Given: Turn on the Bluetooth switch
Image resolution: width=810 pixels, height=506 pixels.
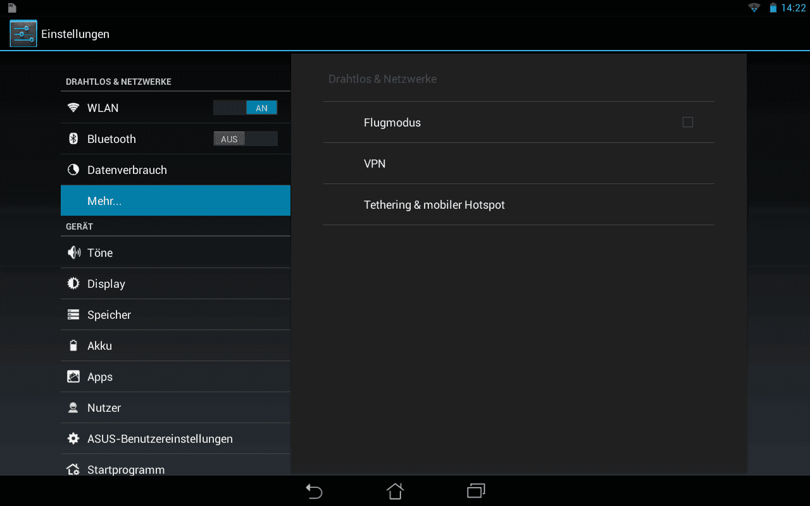Looking at the screenshot, I should coord(246,139).
